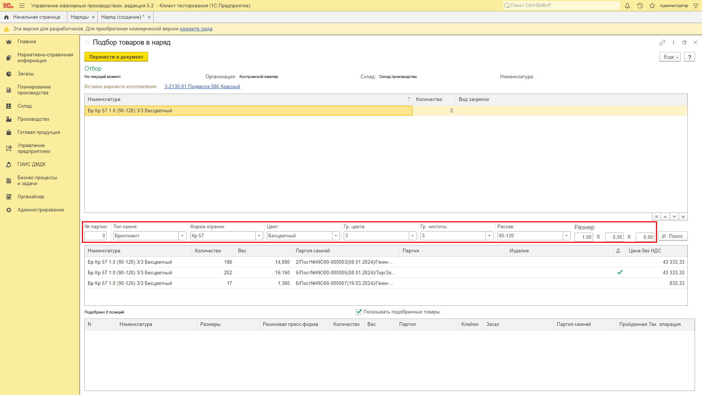Click the warning triangle icon in banner
The height and width of the screenshot is (395, 702).
[x=6, y=29]
